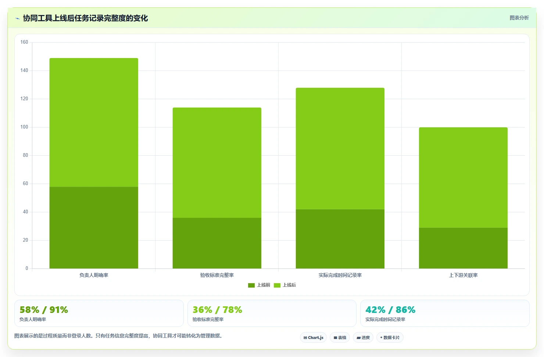
Task: Click the x-axis label 实际完成时间记录率
Action: 340,275
